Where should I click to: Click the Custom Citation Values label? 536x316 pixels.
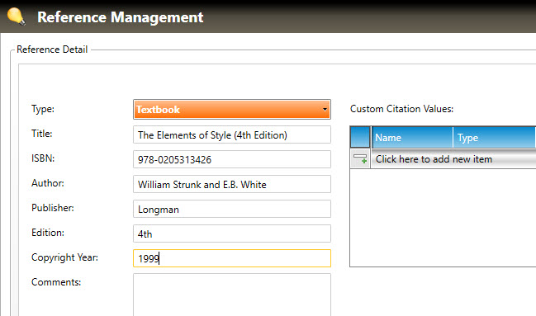click(x=401, y=109)
